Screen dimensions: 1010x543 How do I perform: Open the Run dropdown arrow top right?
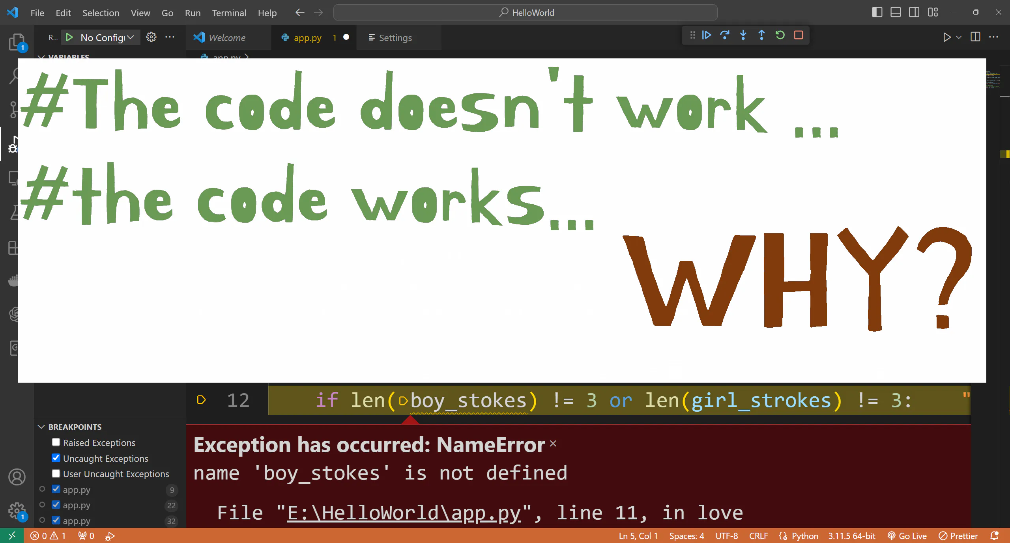pos(959,37)
